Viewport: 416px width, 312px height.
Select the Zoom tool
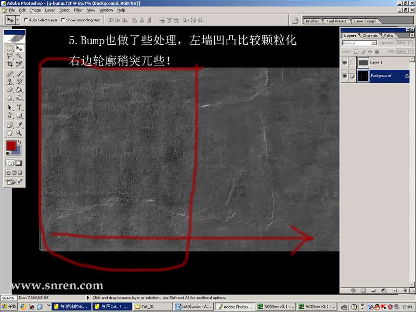[19, 133]
